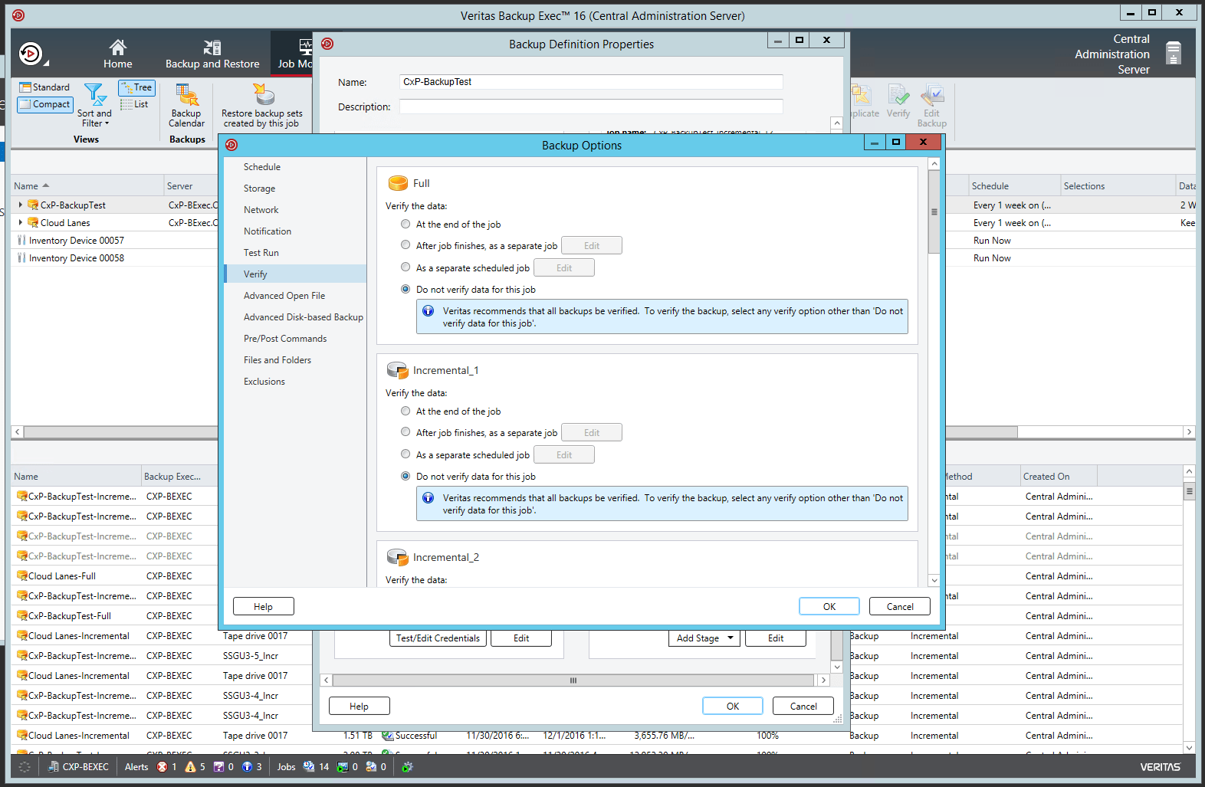
Task: Select Incremental_1 'As a separate scheduled job'
Action: coord(405,454)
